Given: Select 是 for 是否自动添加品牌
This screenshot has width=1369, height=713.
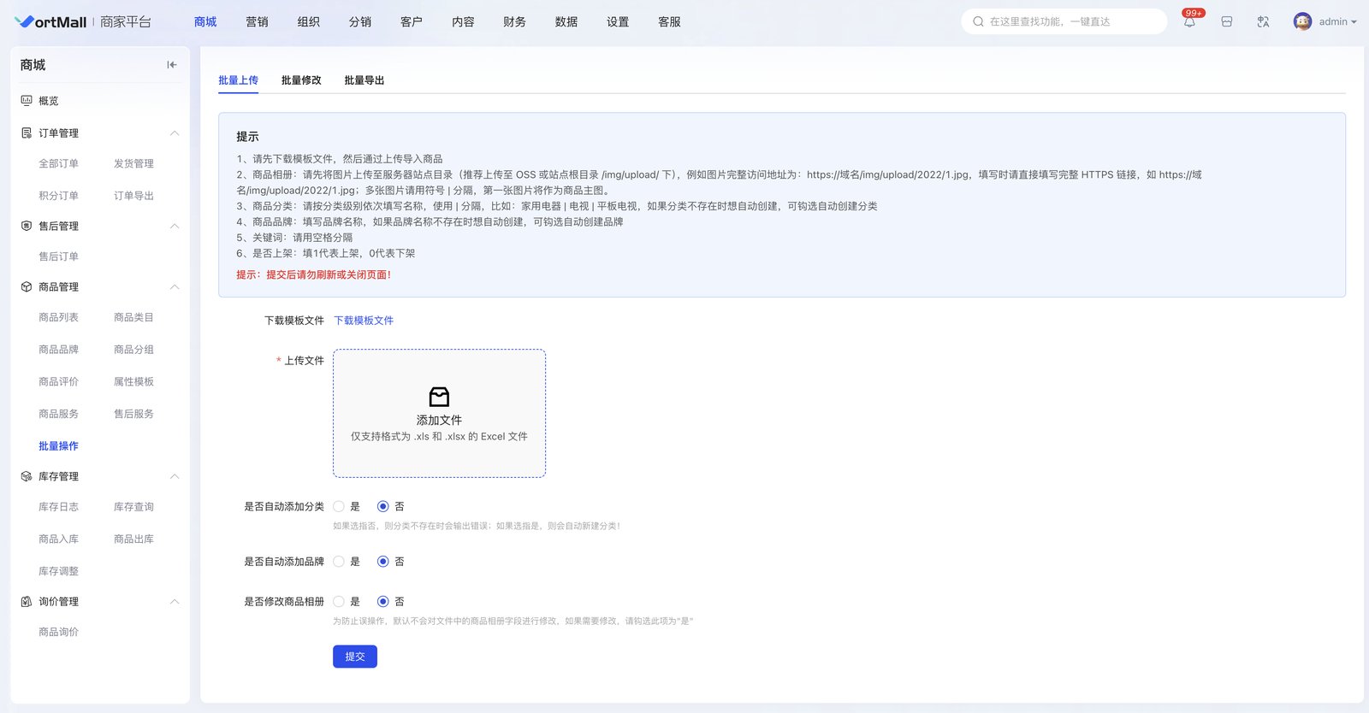Looking at the screenshot, I should (340, 562).
